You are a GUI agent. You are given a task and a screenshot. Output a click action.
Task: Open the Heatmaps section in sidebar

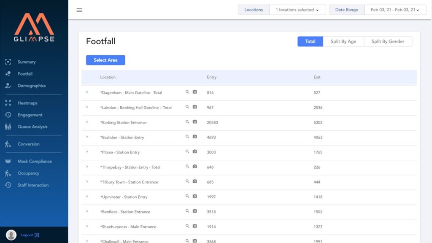point(27,103)
